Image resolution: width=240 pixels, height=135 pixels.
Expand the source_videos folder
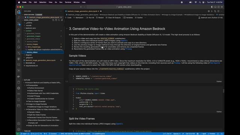click(32, 52)
